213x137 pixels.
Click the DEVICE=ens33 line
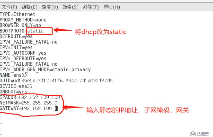(x=16, y=86)
